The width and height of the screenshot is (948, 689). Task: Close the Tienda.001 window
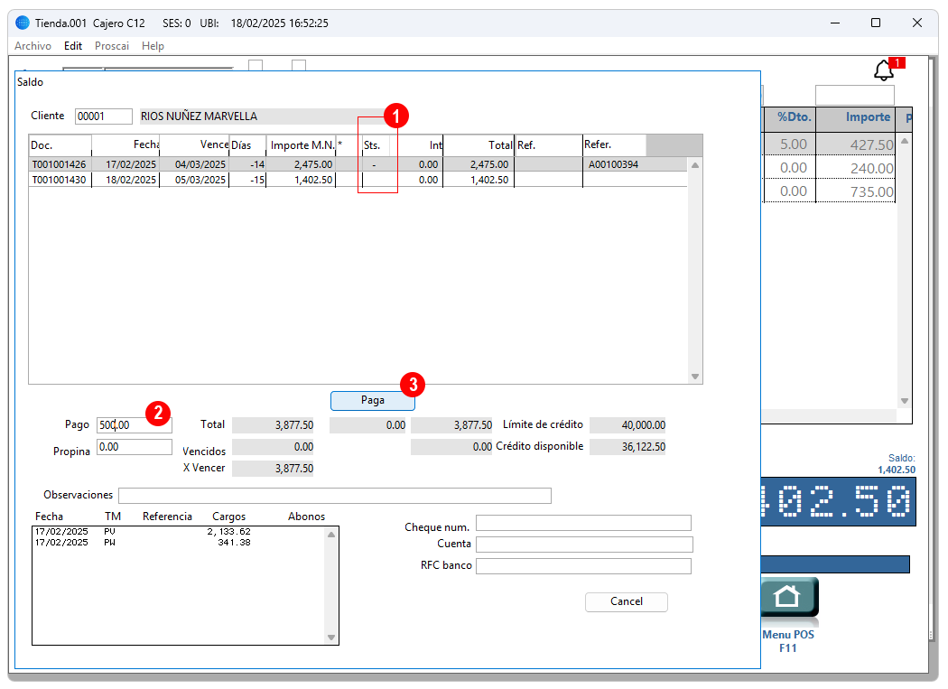point(916,23)
